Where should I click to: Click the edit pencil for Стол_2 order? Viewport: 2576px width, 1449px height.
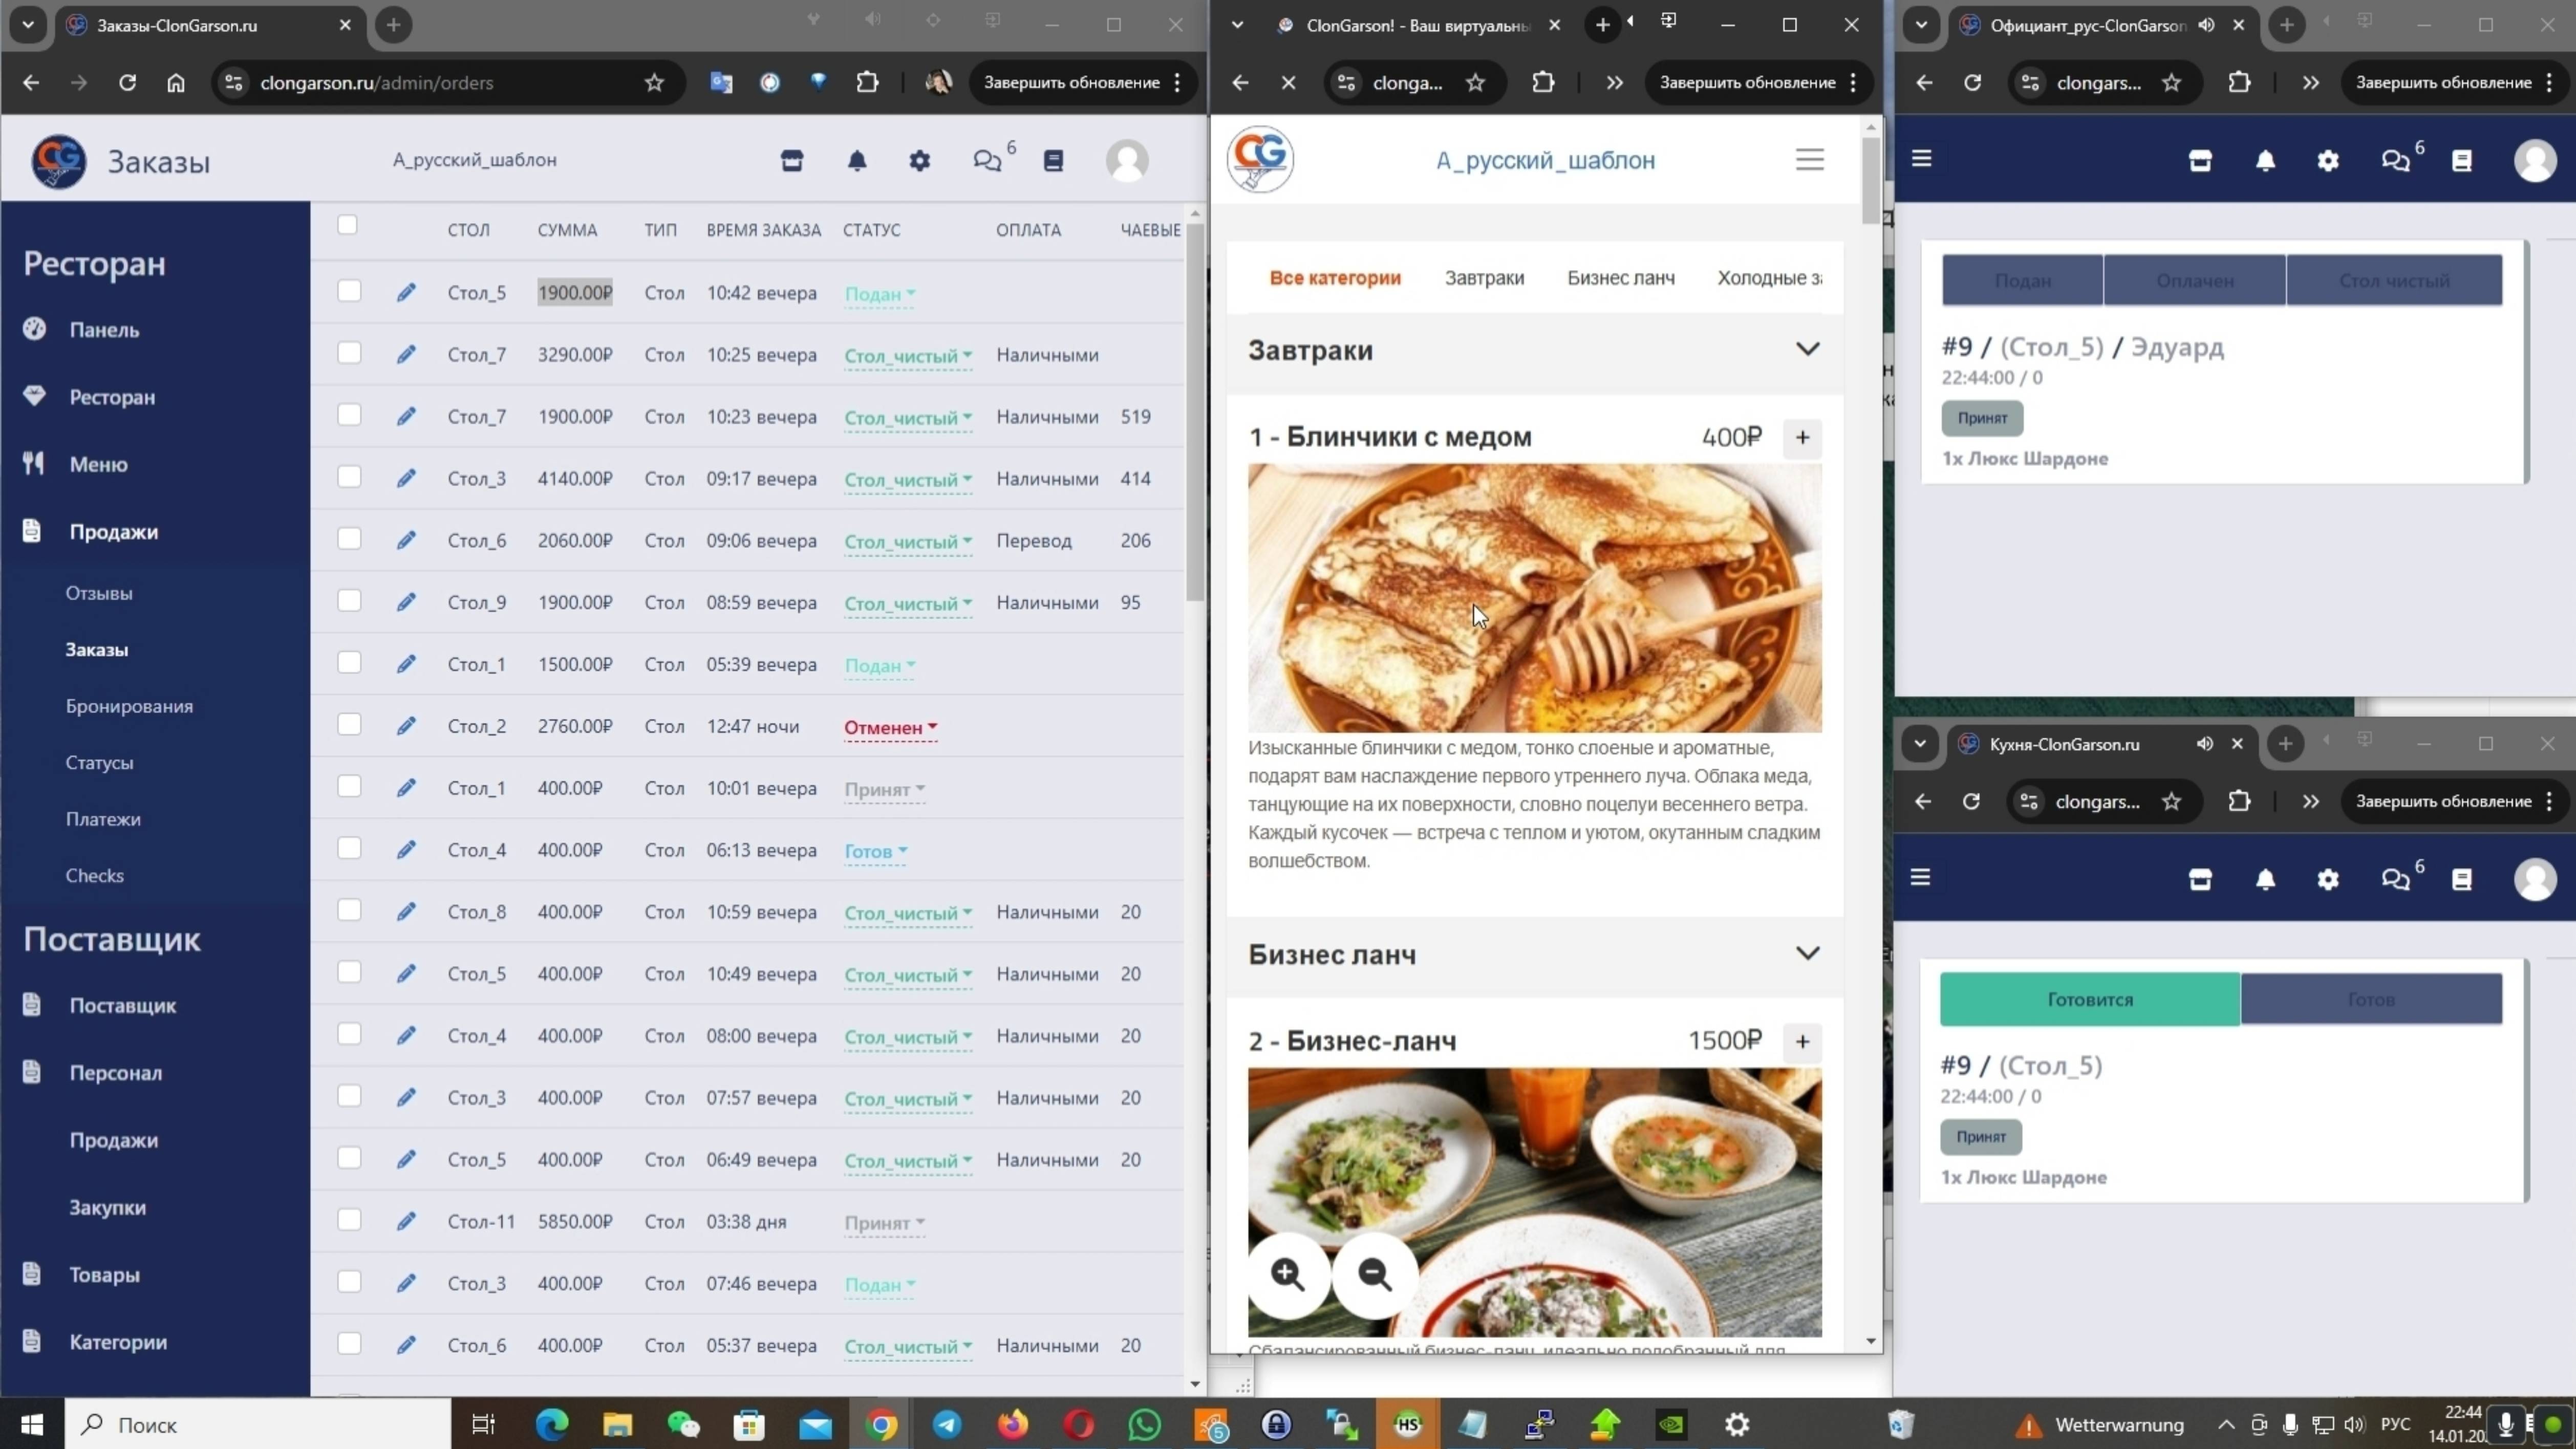[x=405, y=726]
